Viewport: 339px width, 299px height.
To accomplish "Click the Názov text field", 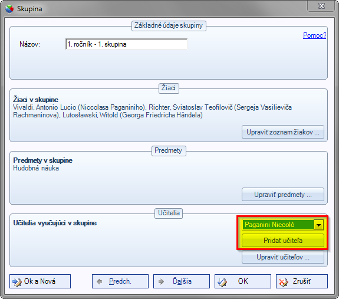I will 127,44.
